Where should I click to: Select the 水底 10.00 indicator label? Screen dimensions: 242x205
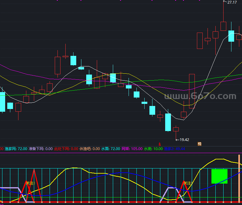pyautogui.click(x=153, y=149)
